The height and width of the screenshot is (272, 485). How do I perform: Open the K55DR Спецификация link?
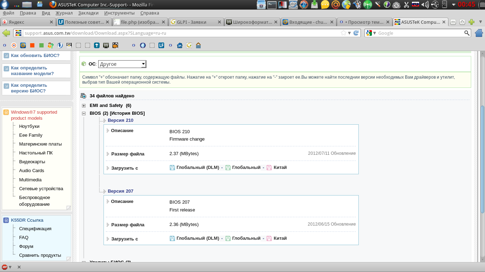(35, 229)
